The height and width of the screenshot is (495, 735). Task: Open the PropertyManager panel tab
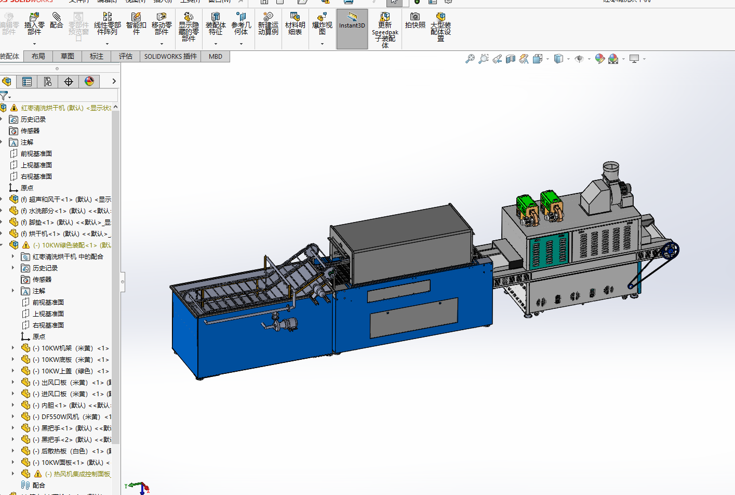tap(27, 82)
